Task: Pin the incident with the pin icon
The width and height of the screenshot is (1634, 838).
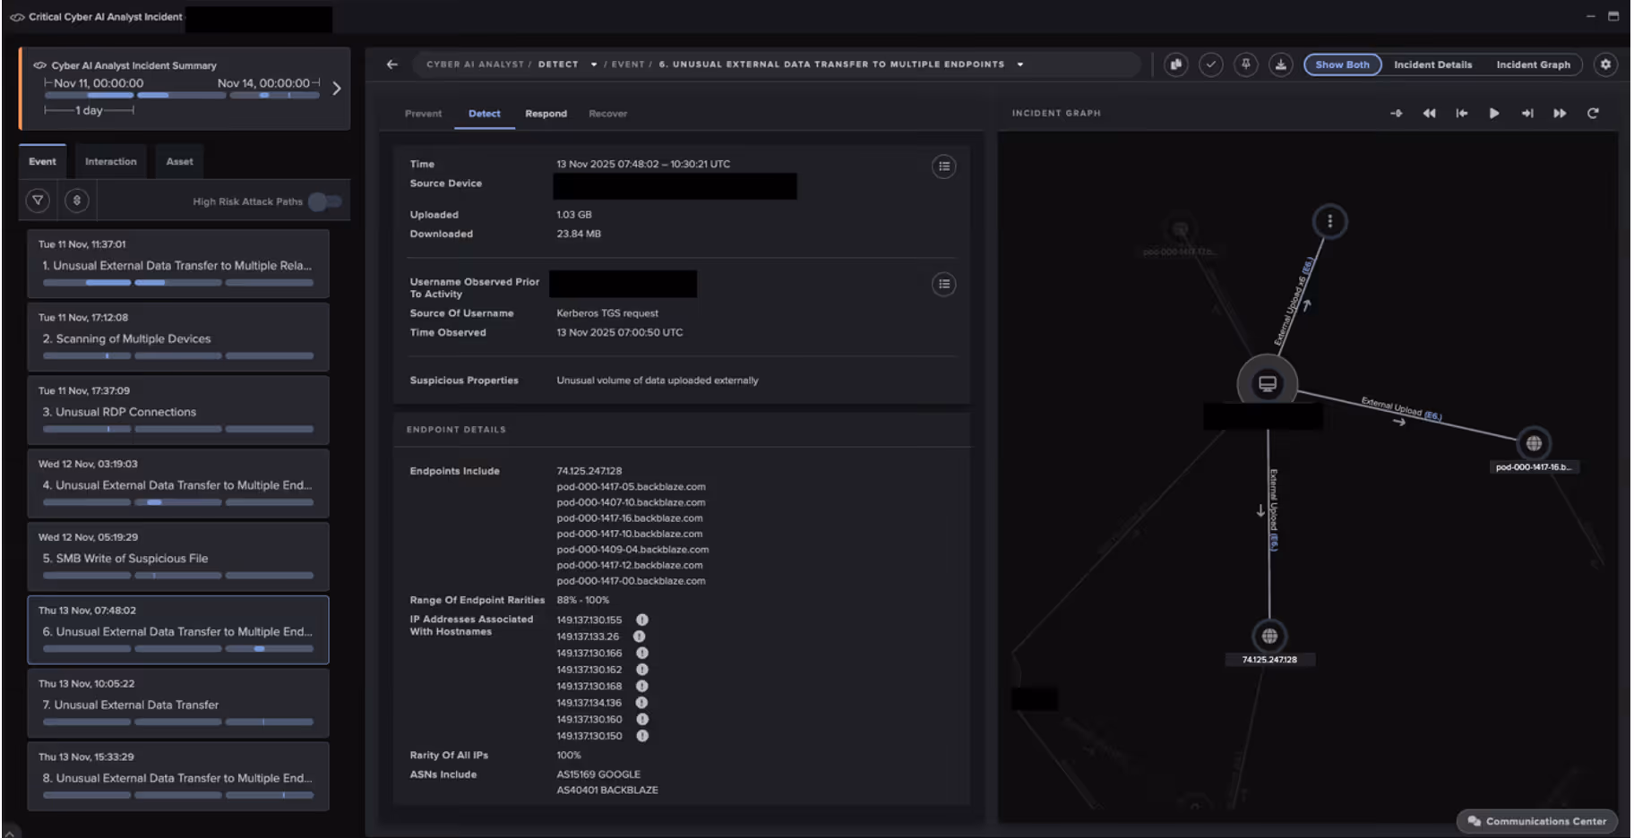Action: tap(1246, 64)
